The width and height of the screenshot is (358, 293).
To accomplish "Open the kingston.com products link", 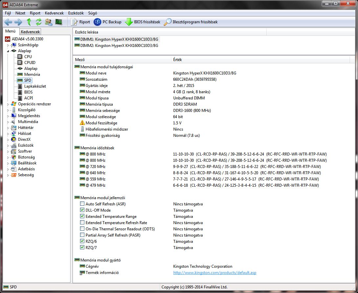I will (215, 273).
